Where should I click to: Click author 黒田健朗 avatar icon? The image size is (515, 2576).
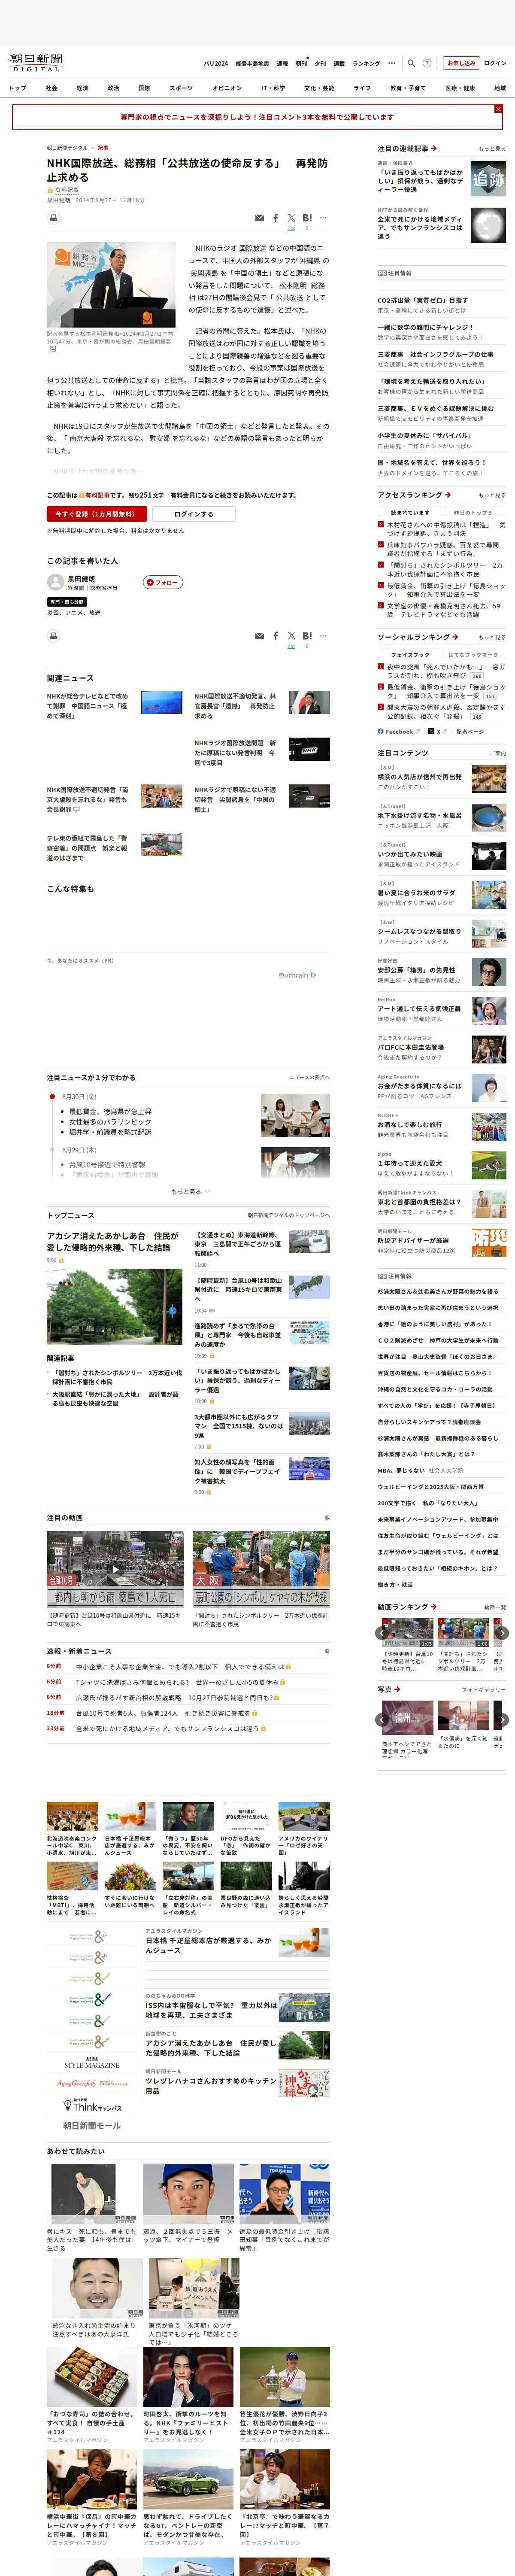(x=56, y=582)
